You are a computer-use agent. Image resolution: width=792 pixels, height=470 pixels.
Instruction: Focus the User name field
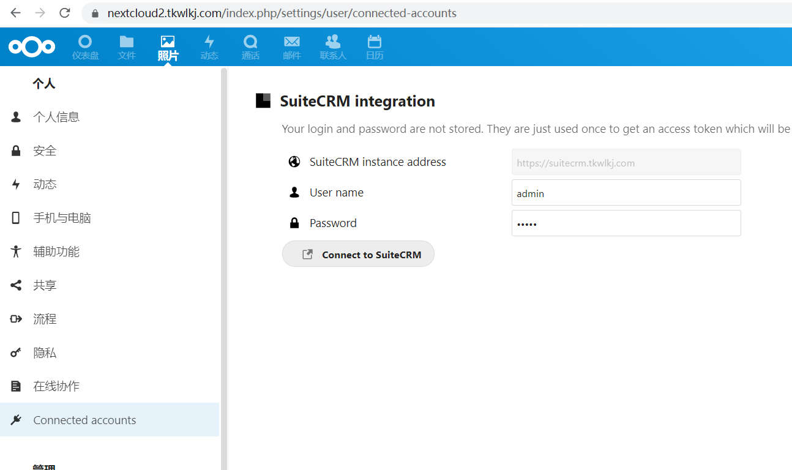coord(626,193)
